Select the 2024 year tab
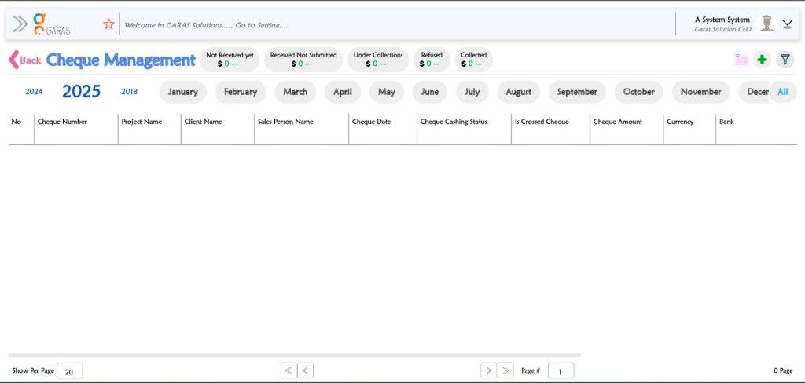805x383 pixels. pyautogui.click(x=34, y=92)
